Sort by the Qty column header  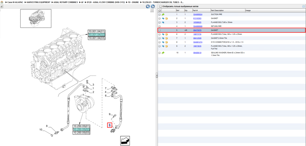point(186,10)
